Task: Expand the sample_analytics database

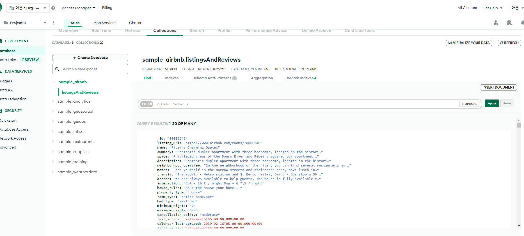Action: pos(53,101)
